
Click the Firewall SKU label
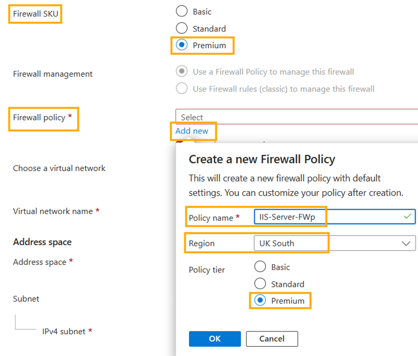coord(36,14)
